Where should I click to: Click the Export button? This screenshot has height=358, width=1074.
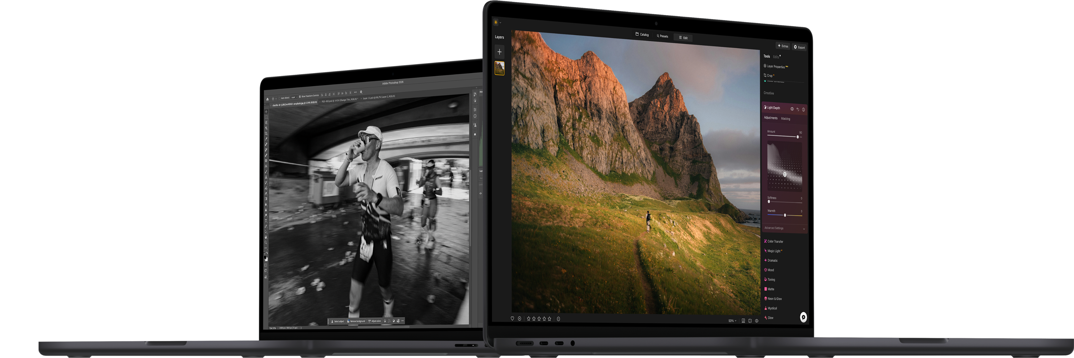click(x=799, y=47)
